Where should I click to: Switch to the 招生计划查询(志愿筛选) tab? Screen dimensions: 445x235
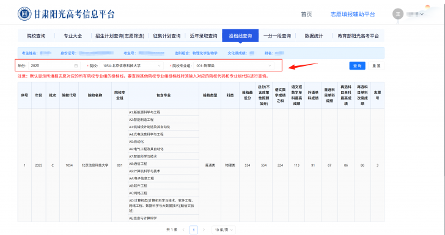coord(120,36)
